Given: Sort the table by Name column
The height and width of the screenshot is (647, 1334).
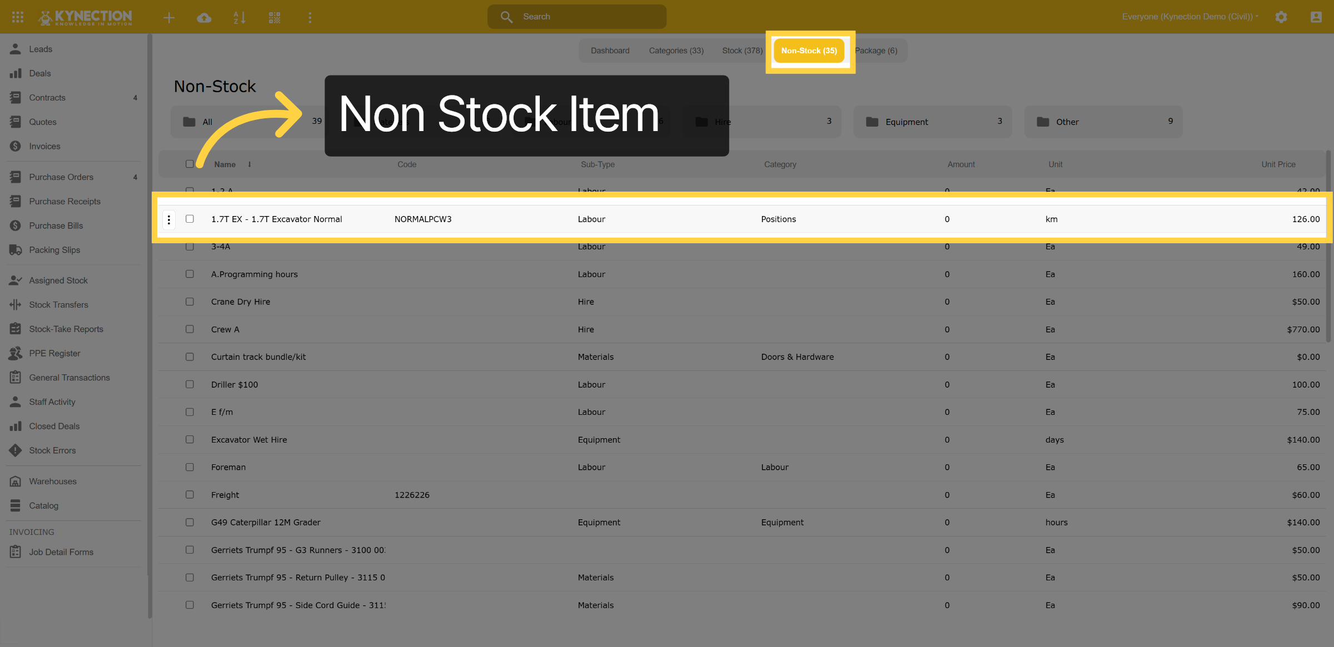Looking at the screenshot, I should 225,164.
